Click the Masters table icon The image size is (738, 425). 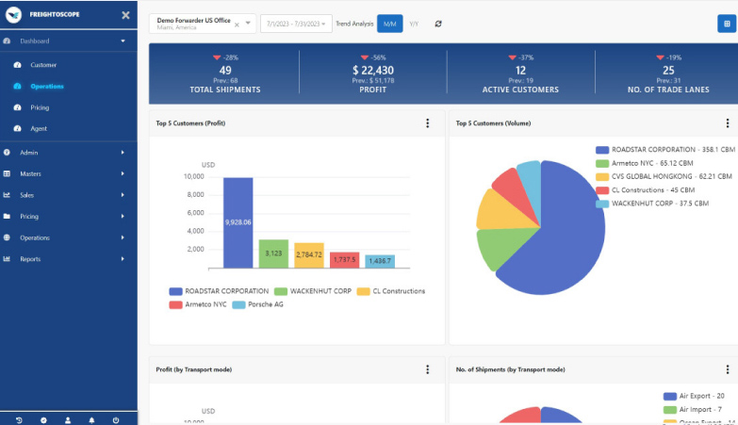point(7,173)
